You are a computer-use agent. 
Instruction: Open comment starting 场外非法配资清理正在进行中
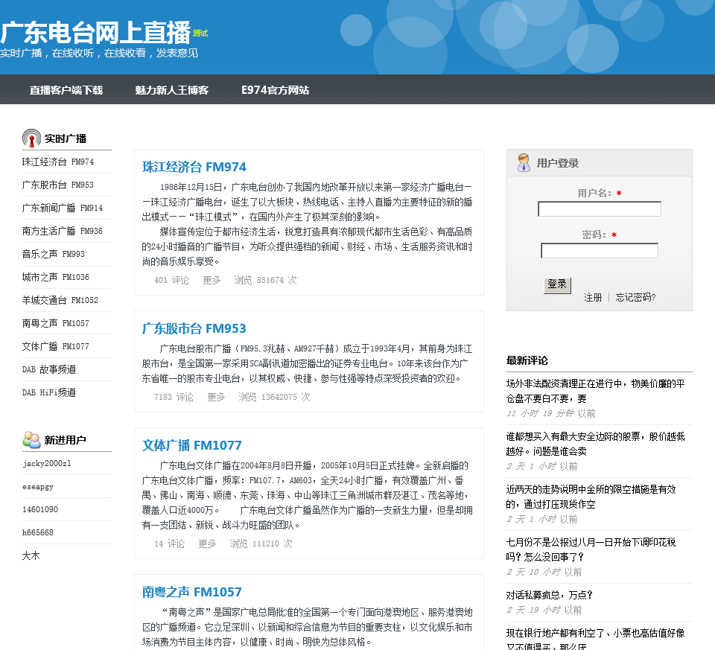595,391
